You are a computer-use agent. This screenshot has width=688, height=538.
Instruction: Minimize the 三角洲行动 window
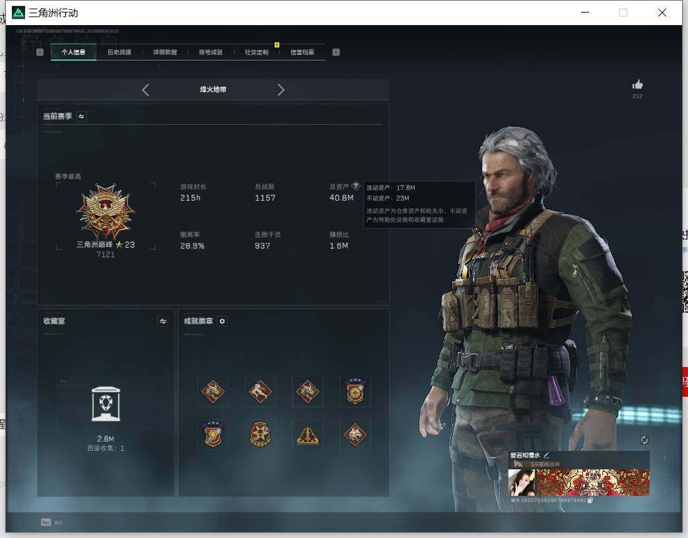[x=585, y=13]
